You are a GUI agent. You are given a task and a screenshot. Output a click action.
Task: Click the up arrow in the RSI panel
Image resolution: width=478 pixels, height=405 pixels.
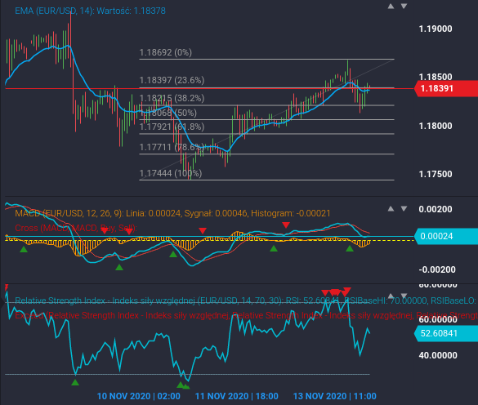point(391,296)
